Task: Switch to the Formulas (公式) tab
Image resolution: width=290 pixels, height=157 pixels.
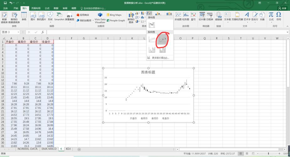Action: tap(47, 8)
